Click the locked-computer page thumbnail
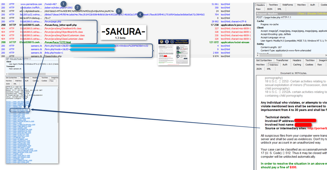The width and height of the screenshot is (327, 170). 174,52
